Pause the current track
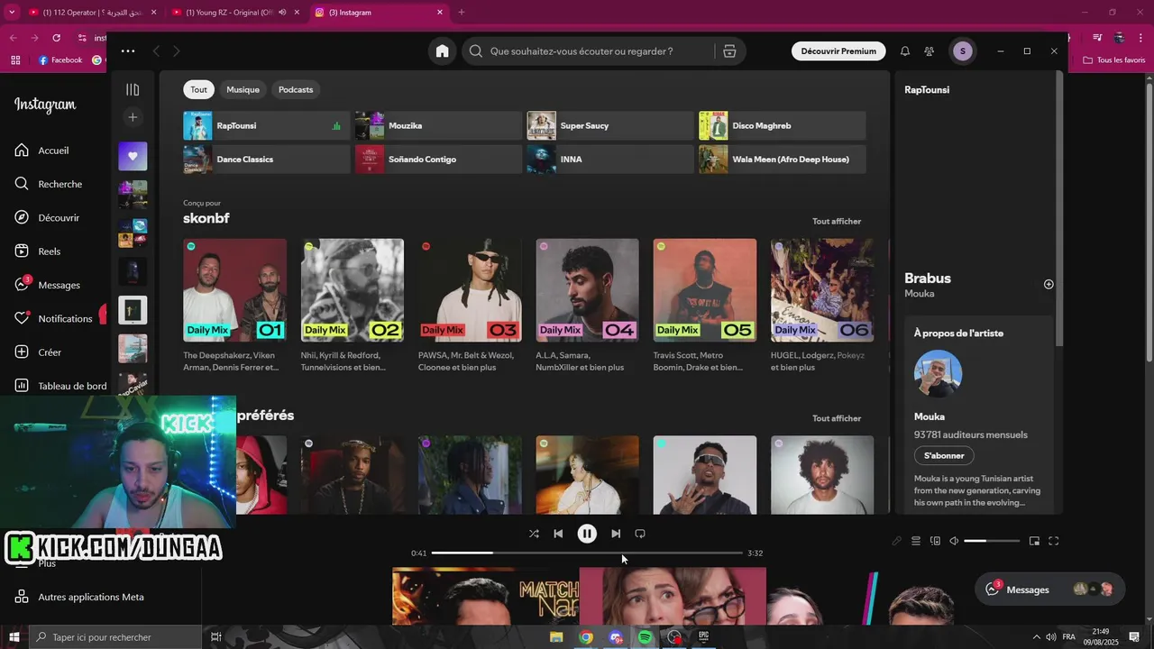The width and height of the screenshot is (1154, 649). click(x=587, y=534)
